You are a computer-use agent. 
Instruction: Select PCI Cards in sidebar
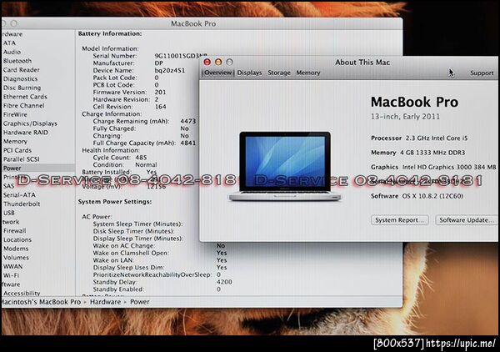[x=17, y=150]
